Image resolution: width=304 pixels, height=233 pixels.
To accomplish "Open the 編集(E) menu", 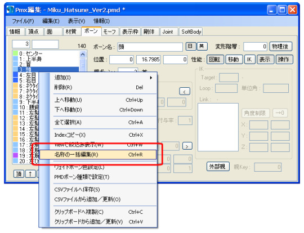I will coord(51,21).
